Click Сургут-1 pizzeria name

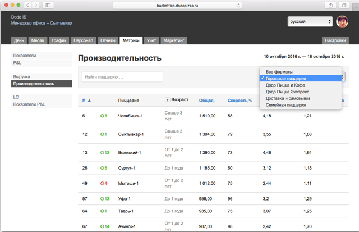[127, 168]
